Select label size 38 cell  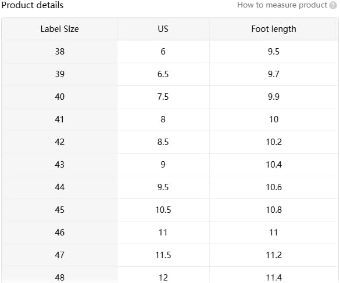pyautogui.click(x=60, y=52)
